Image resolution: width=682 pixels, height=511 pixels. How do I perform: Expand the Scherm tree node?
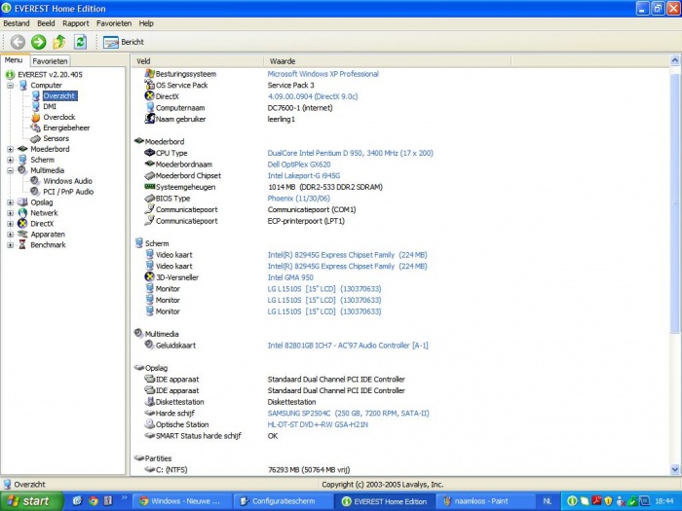point(11,160)
